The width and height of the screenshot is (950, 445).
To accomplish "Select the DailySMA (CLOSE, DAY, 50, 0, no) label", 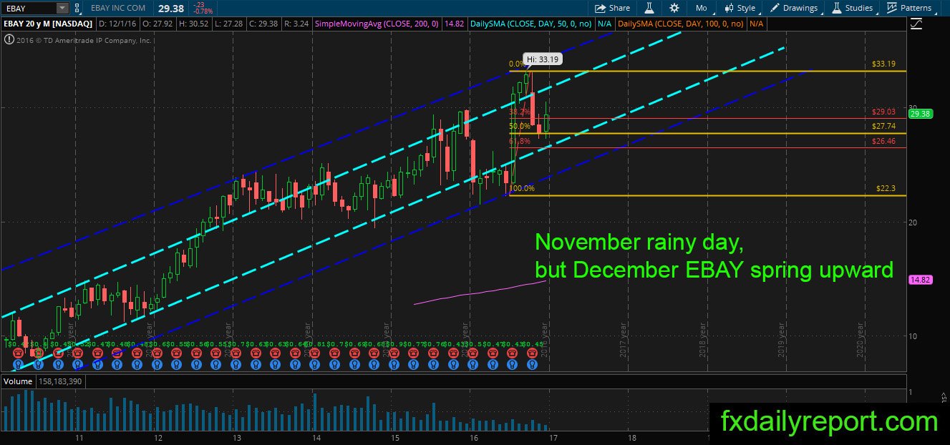I will pos(531,24).
